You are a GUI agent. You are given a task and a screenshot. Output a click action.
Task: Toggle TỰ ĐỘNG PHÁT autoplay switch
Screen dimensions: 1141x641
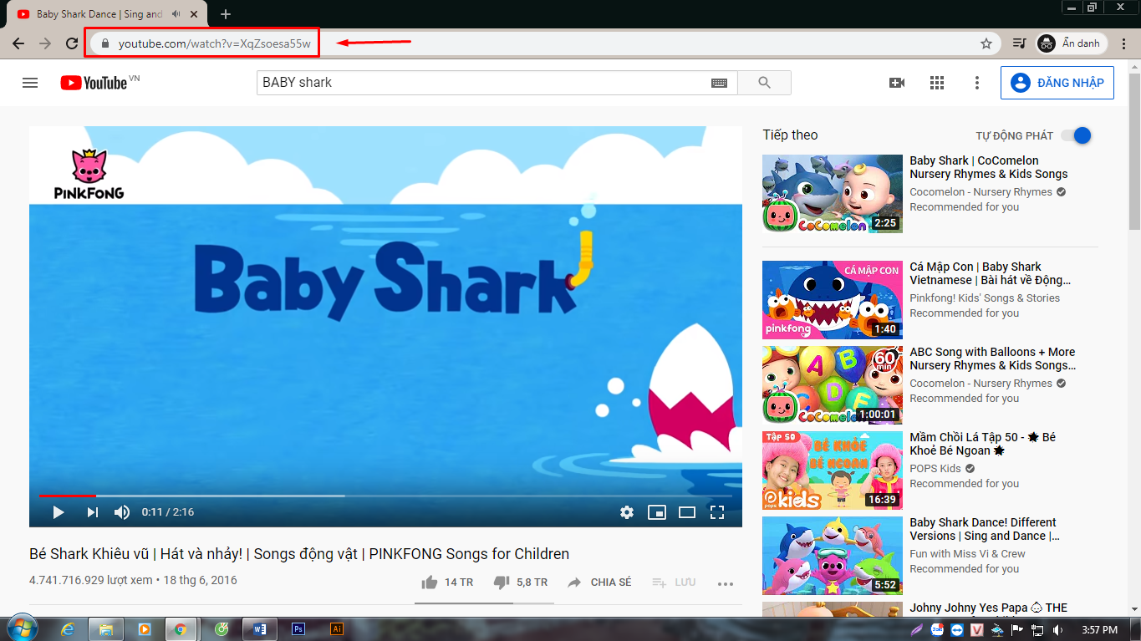1077,135
